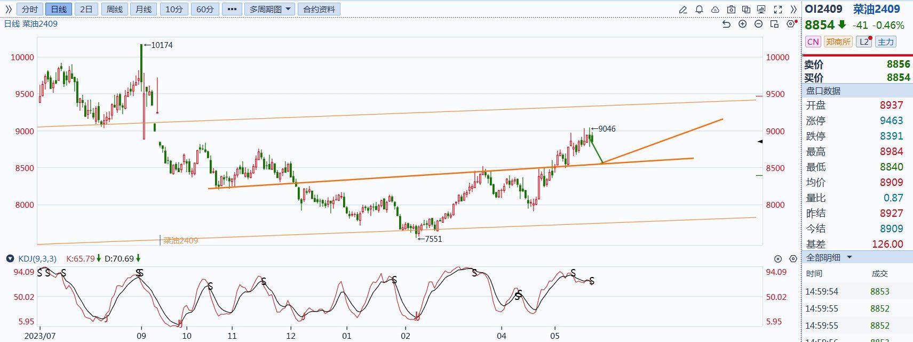The width and height of the screenshot is (913, 342).
Task: Close the KDJ indicator panel
Action: [x=778, y=259]
